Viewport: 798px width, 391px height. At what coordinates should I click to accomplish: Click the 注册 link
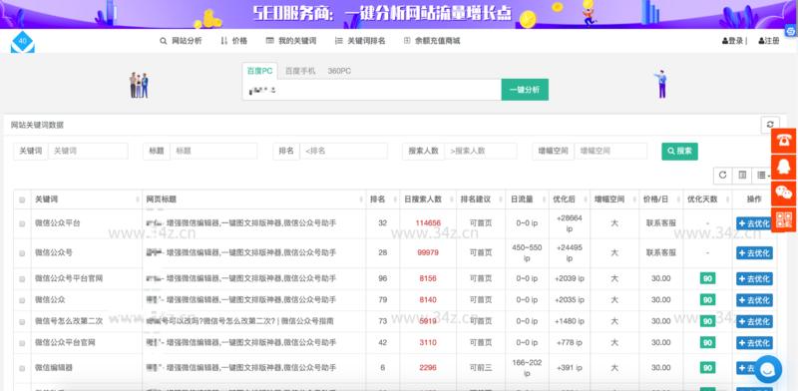click(768, 41)
